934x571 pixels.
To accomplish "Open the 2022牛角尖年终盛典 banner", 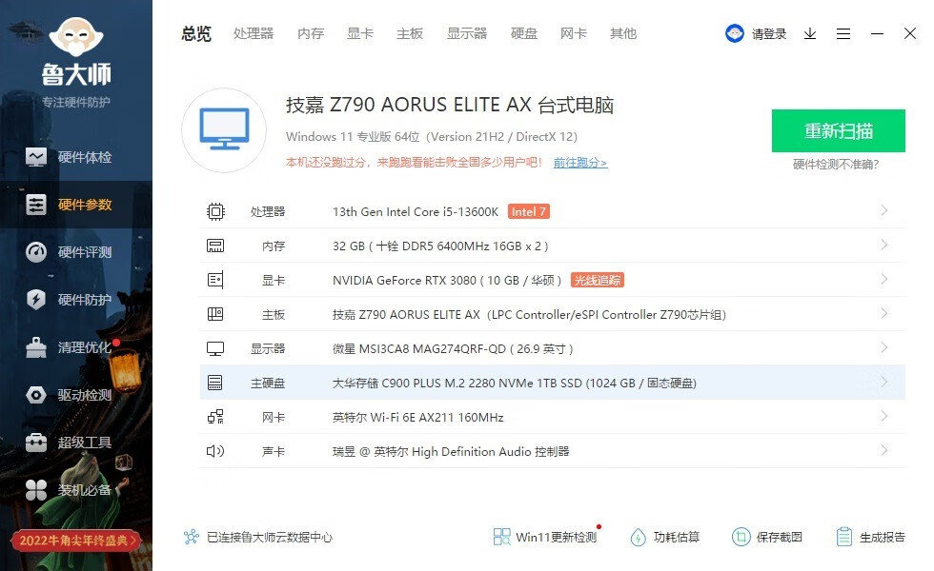I will coord(75,541).
